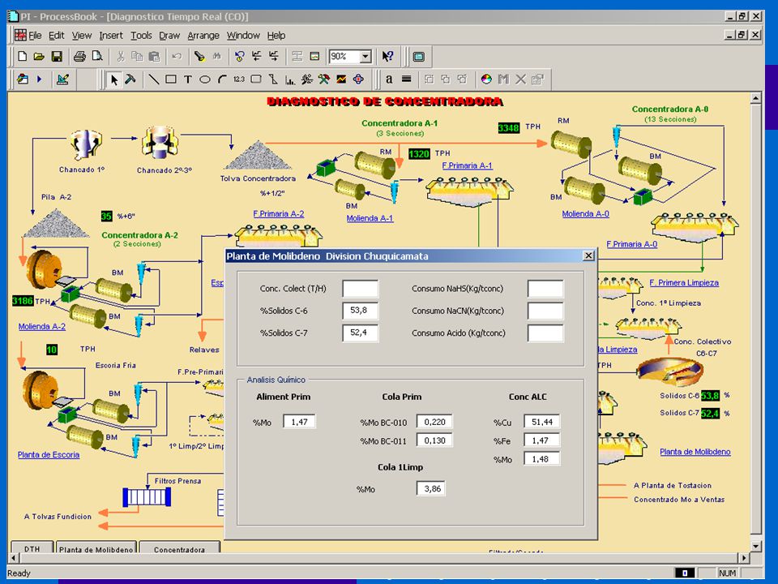This screenshot has height=584, width=778.
Task: Open the Draw menu
Action: tap(169, 36)
